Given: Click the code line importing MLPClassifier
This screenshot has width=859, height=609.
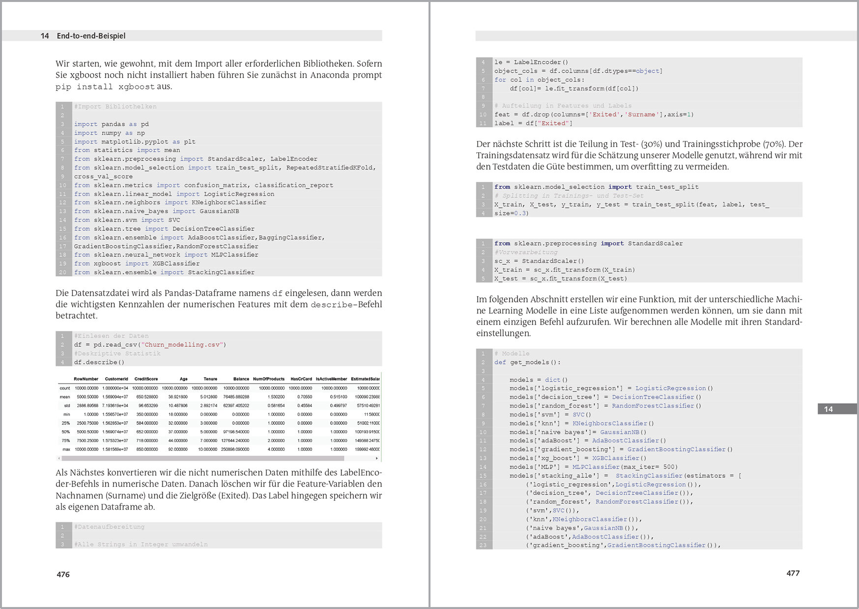Looking at the screenshot, I should 166,255.
